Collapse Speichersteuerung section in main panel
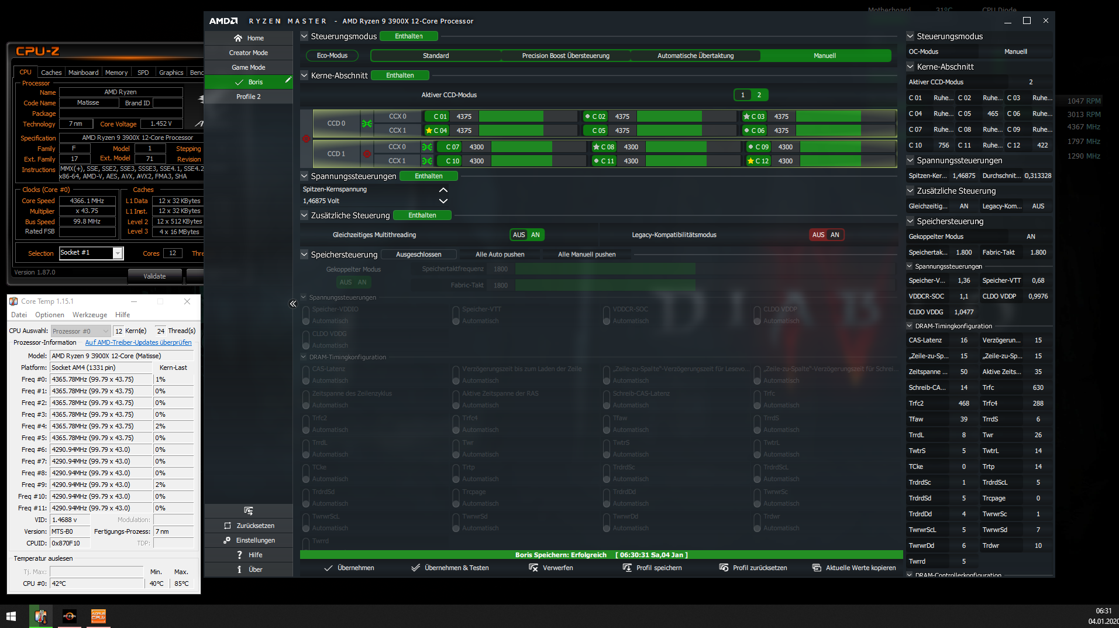The width and height of the screenshot is (1119, 628). [304, 255]
